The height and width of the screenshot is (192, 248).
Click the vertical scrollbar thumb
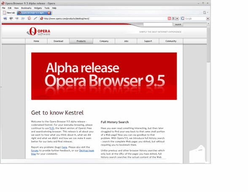point(208,44)
